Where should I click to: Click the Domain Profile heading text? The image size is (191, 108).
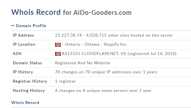tap(31, 26)
